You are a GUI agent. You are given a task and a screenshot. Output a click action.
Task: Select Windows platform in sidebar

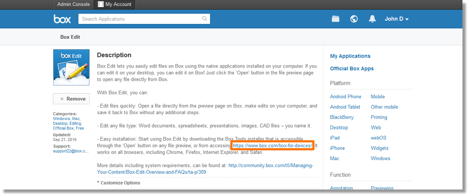point(380,158)
